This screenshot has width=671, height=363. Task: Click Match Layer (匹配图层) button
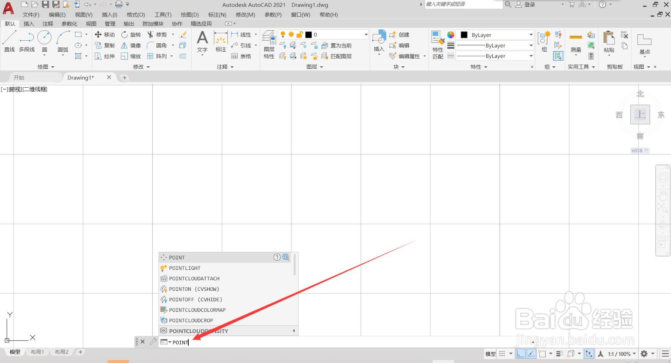336,56
